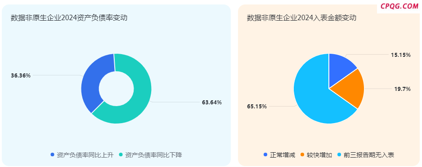The width and height of the screenshot is (422, 167).
Task: Click the 资产负债率变动 chart title
Action: coord(69,18)
